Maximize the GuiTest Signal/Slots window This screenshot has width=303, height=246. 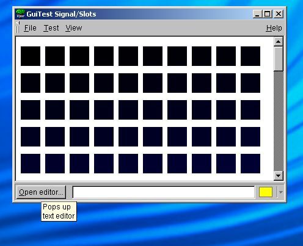point(268,14)
